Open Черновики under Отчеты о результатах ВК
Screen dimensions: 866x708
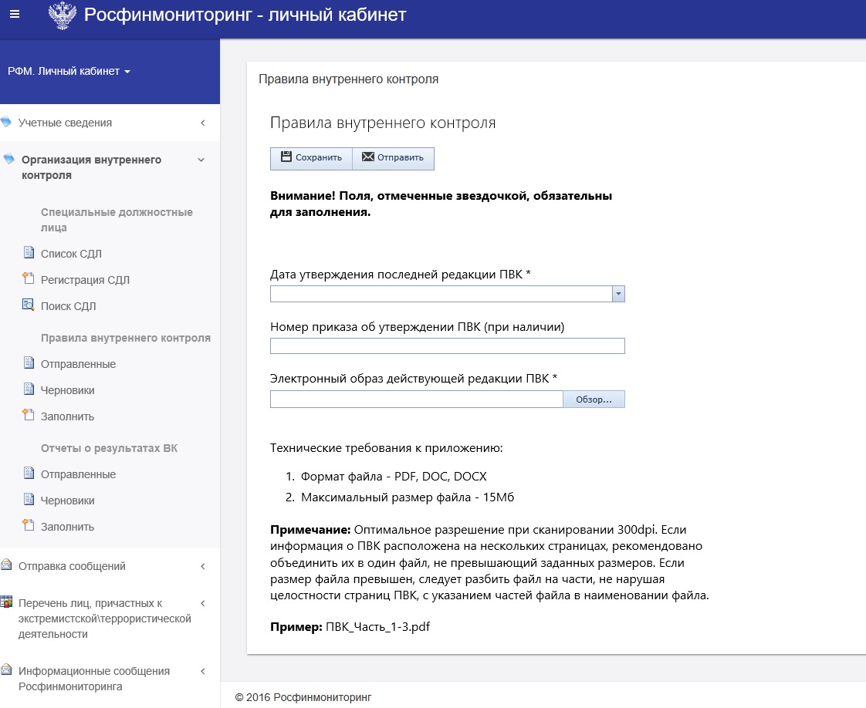click(x=67, y=501)
